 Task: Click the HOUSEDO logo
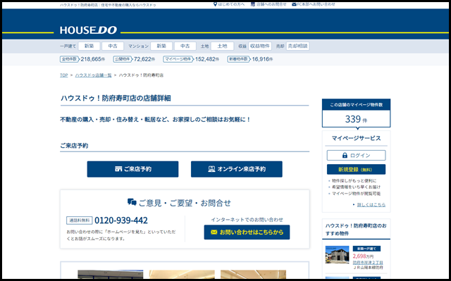coord(88,30)
